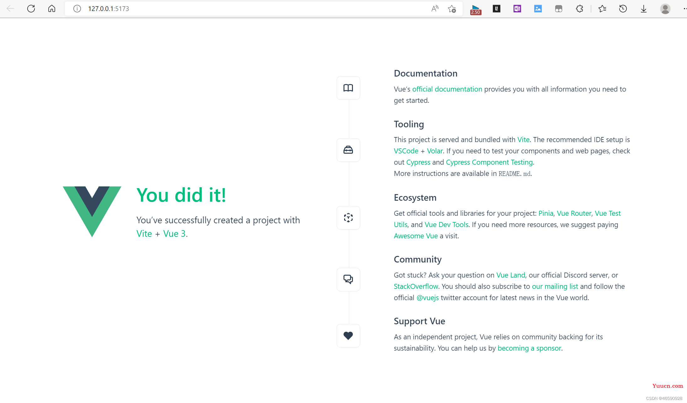Open the blue picture extension icon
This screenshot has height=403, width=687.
538,8
